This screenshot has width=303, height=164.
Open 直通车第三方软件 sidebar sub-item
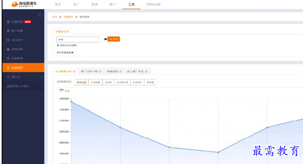[17, 86]
